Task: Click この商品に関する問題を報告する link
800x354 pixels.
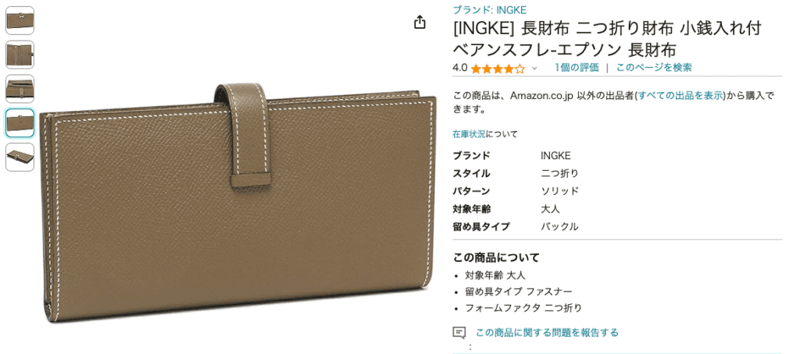Action: click(547, 333)
